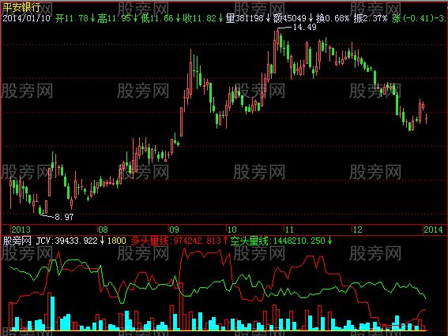Viewport: 448px width, 336px height.
Task: Click the 换0.68% turnover readout
Action: pos(333,19)
